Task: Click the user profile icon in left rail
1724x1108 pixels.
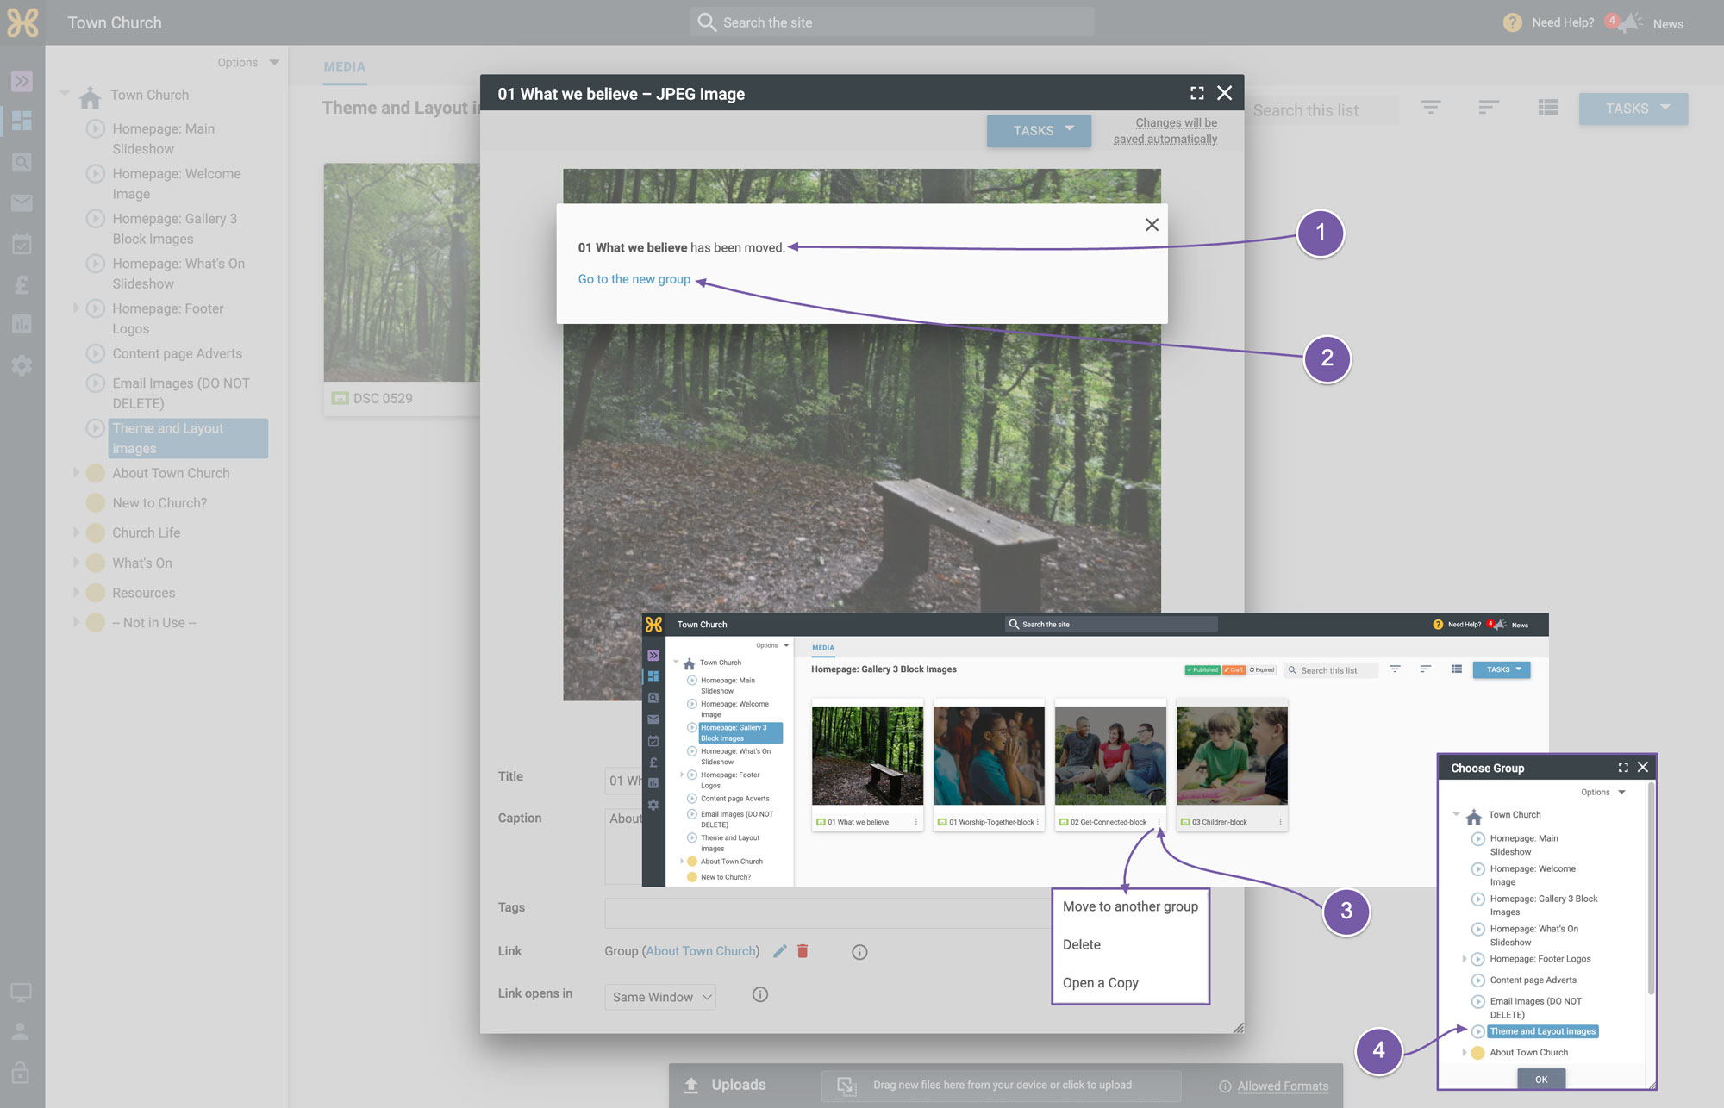Action: click(21, 1031)
